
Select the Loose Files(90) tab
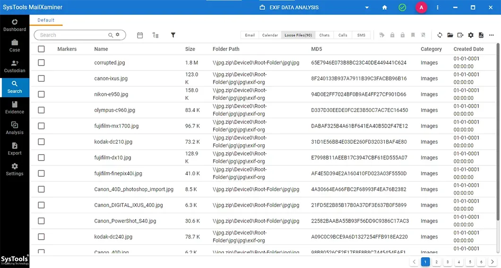pyautogui.click(x=298, y=35)
